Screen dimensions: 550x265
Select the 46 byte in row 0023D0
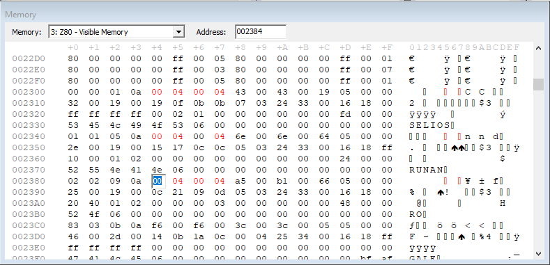[73, 236]
